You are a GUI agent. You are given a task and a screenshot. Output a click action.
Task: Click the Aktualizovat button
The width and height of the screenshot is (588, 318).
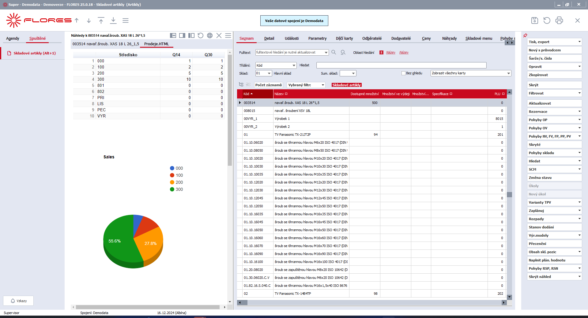[554, 103]
